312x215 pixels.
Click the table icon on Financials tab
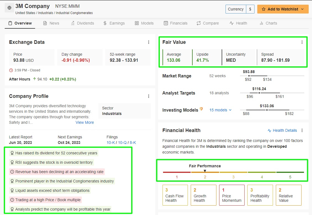166,23
